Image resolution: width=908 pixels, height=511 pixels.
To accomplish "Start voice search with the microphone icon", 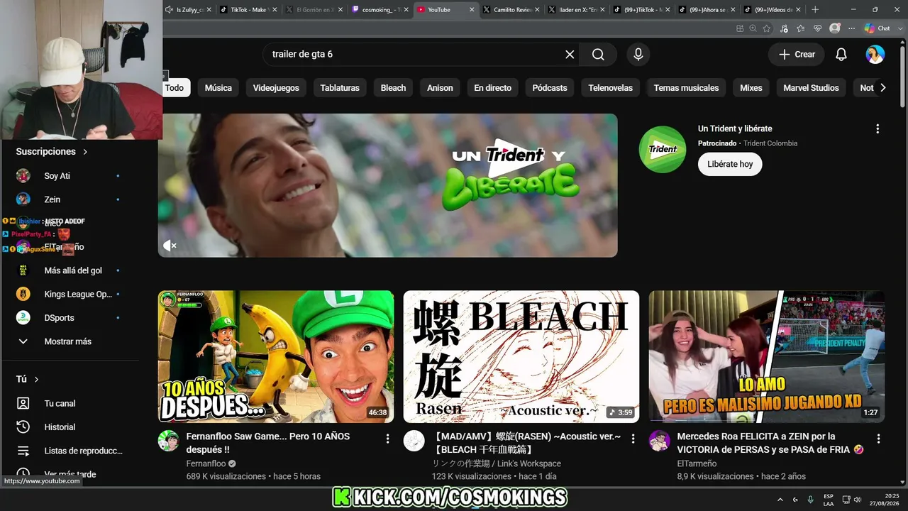I will pyautogui.click(x=638, y=55).
